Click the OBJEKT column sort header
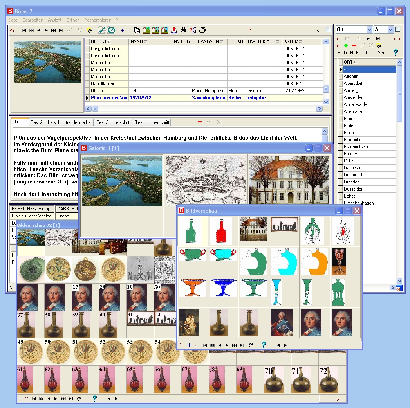410x408 pixels. tap(109, 41)
